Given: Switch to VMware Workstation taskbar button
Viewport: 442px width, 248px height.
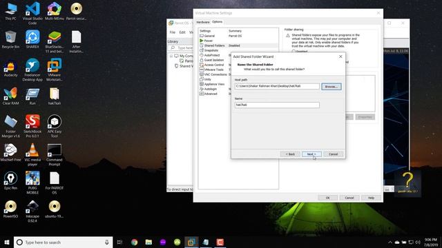Looking at the screenshot, I should click(x=191, y=242).
